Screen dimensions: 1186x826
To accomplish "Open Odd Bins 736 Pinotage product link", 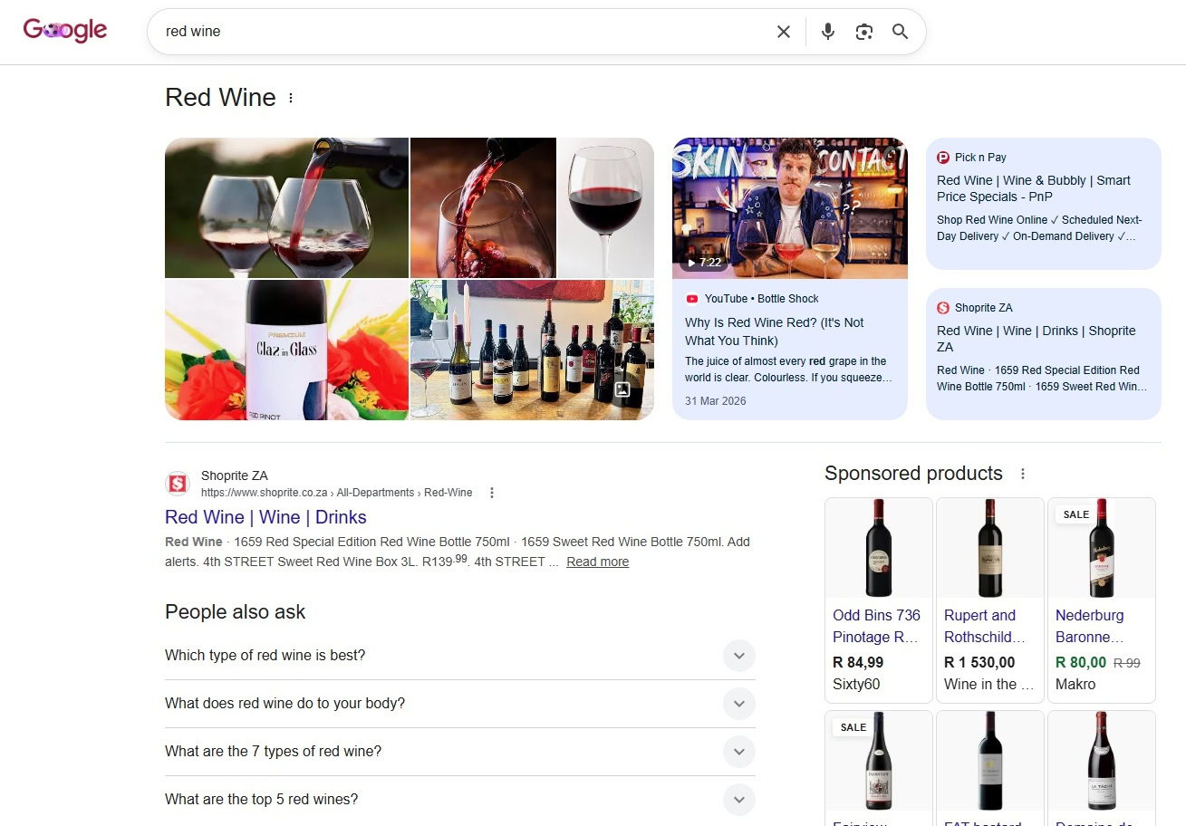I will click(877, 626).
